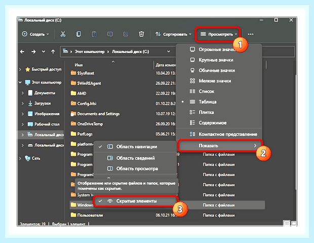Viewport: 314px width, 243px height.
Task: Click the Delete trash bin icon
Action: 141,34
